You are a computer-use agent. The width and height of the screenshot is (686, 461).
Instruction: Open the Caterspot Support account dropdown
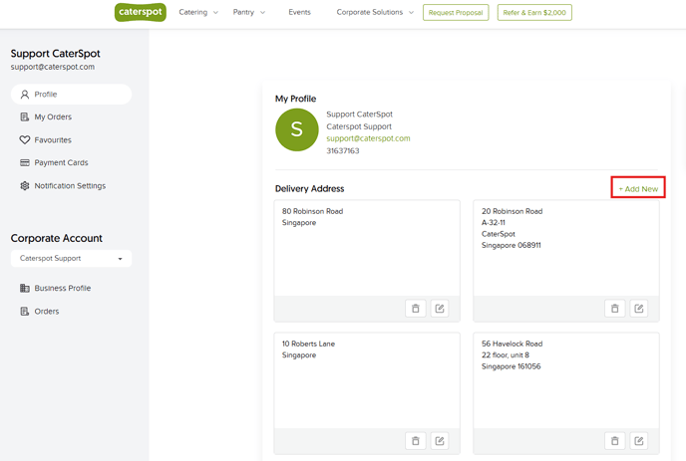pos(72,258)
